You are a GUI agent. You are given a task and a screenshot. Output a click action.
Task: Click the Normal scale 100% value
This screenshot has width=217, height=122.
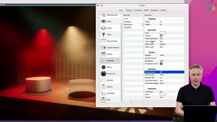162,75
